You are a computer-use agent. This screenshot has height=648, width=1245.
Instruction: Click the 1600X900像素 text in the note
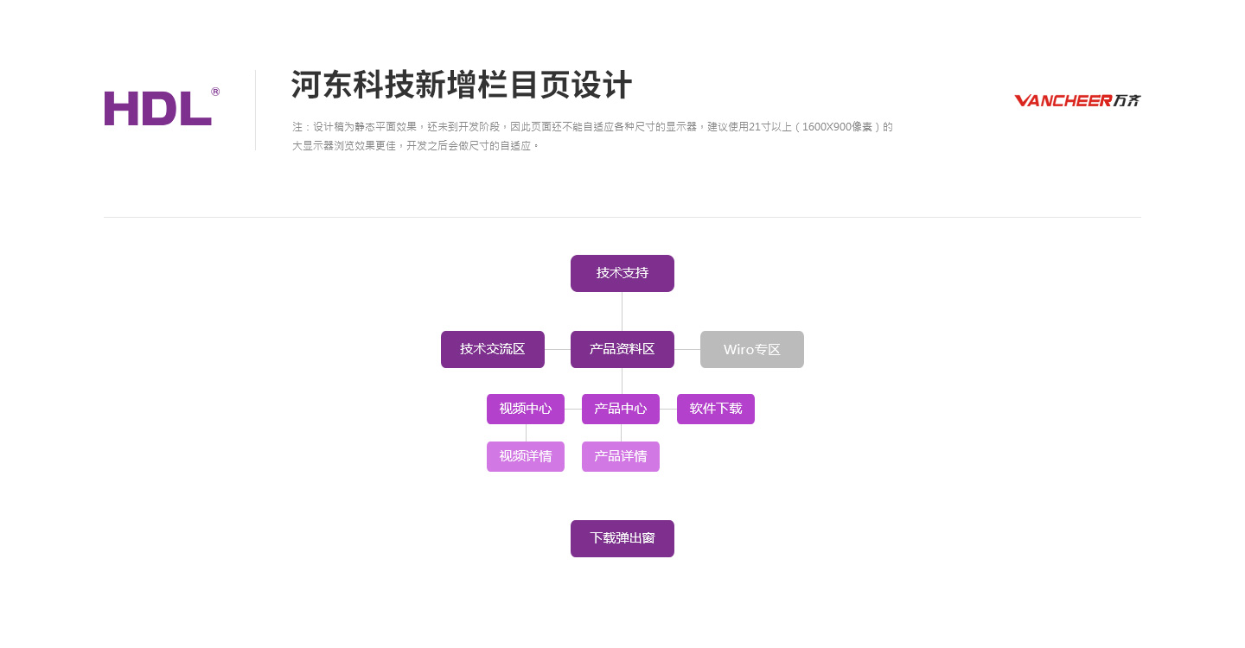tap(837, 127)
